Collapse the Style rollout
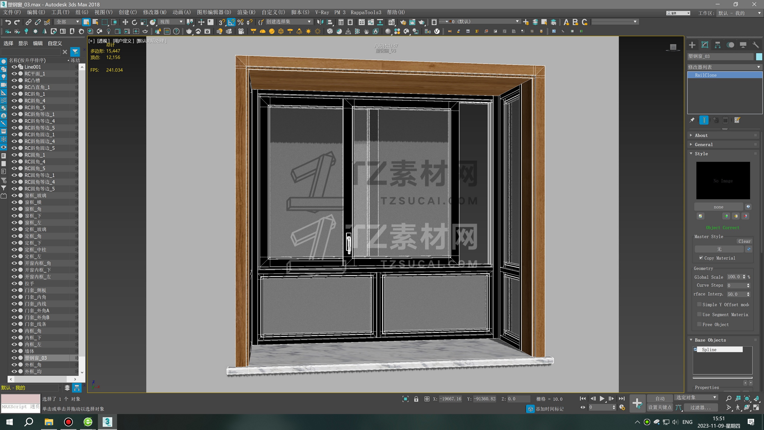 pyautogui.click(x=701, y=154)
